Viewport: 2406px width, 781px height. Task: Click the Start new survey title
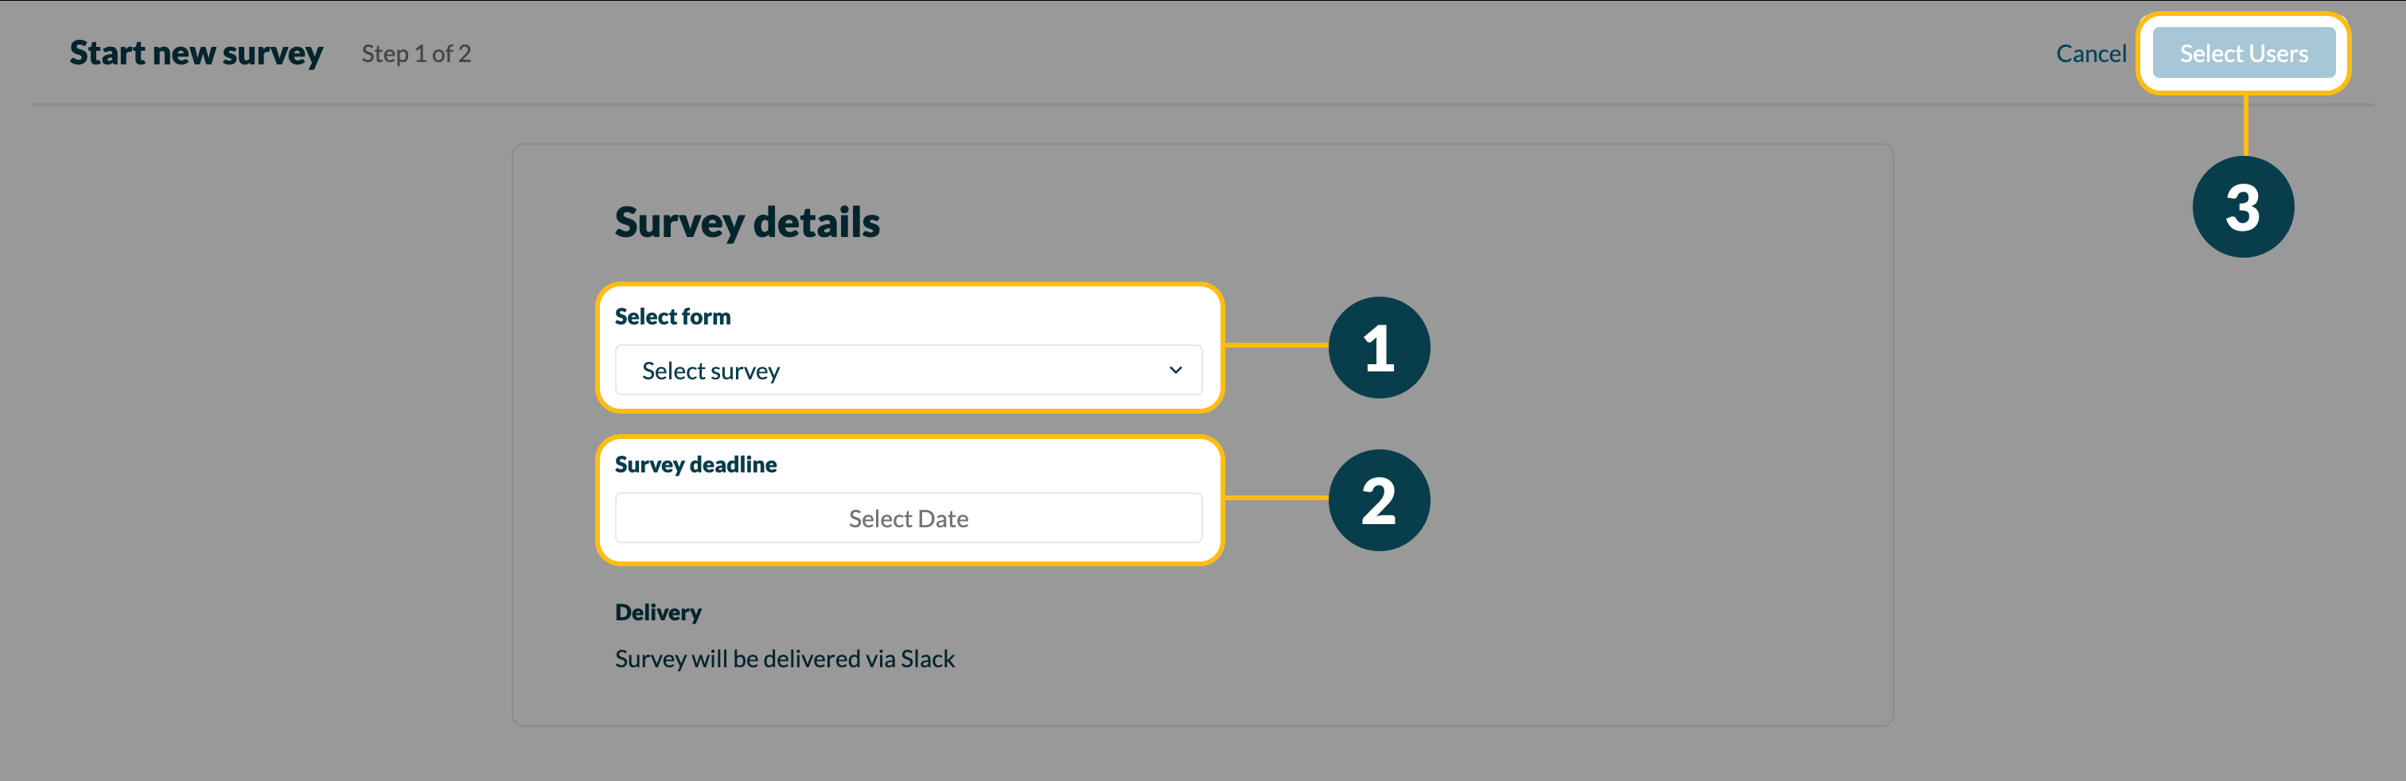197,54
